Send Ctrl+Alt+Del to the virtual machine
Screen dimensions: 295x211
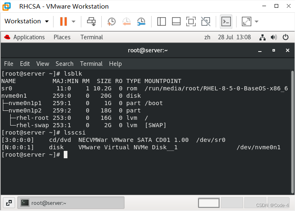[x=91, y=21]
